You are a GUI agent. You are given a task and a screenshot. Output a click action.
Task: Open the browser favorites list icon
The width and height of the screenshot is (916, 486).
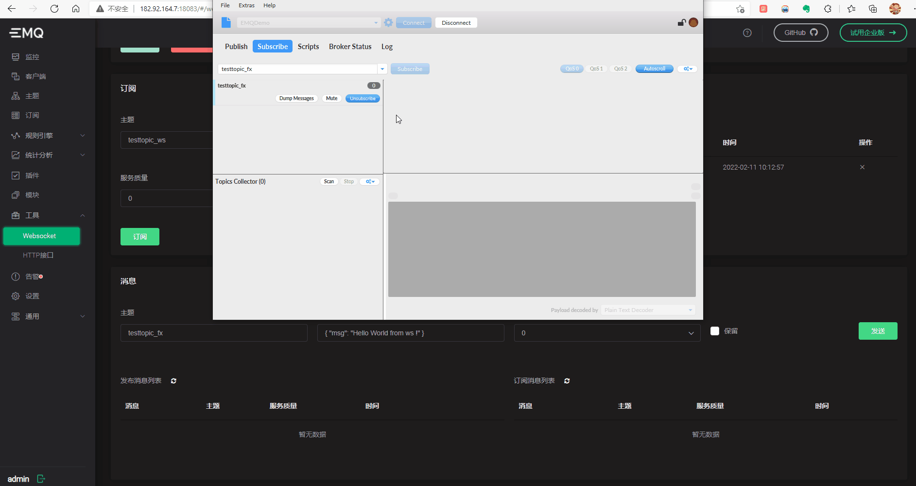coord(851,9)
